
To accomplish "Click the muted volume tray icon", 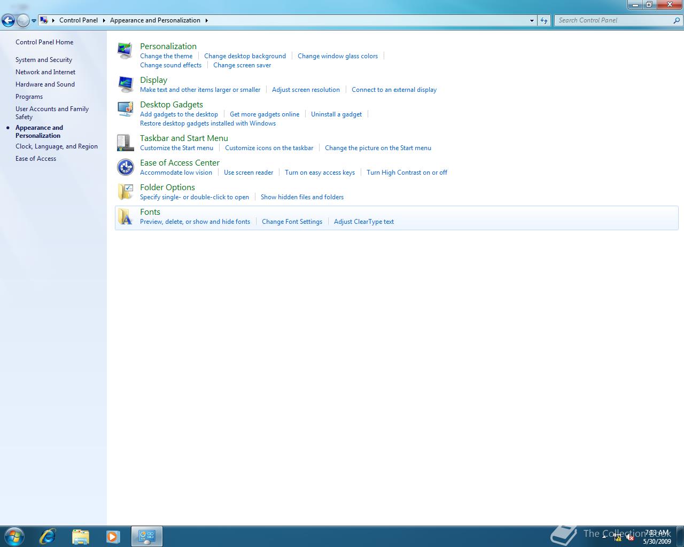I will click(x=630, y=537).
